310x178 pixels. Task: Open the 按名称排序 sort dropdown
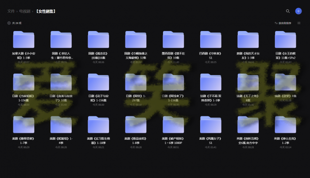[x=283, y=23]
